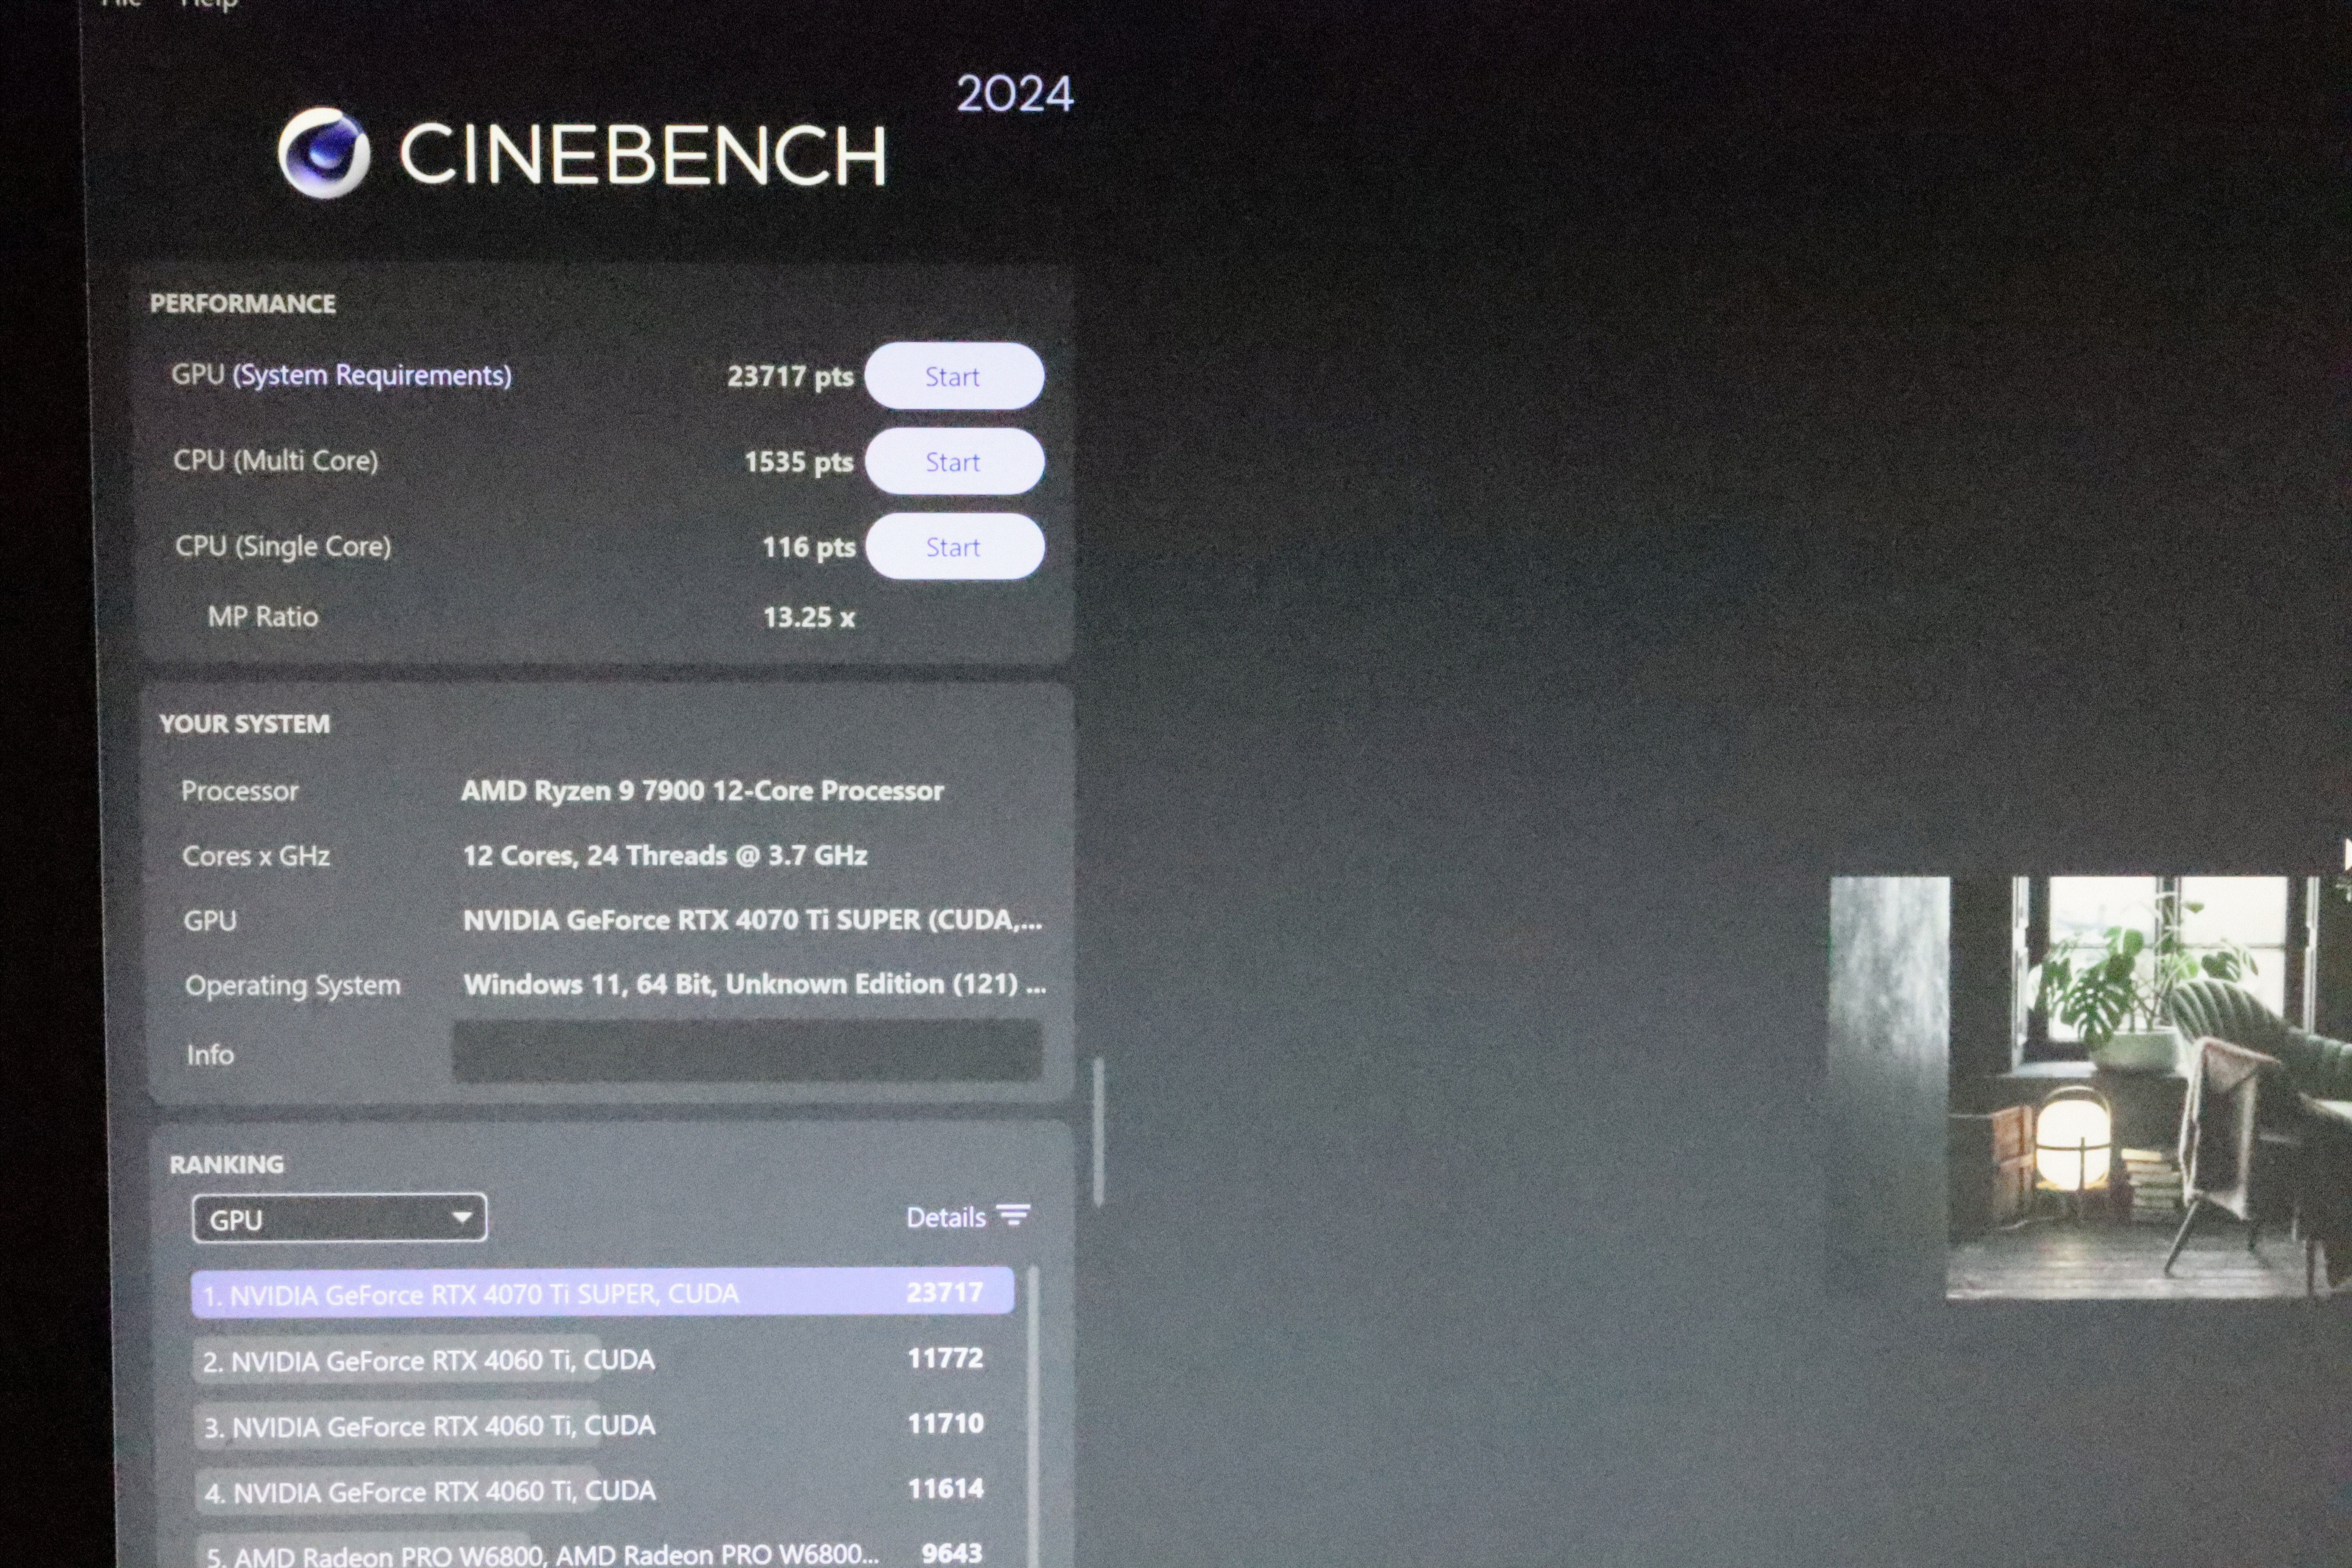Select ranking row RTX 4070 Ti SUPER
Screen dimensions: 2352x1568
tap(602, 1292)
